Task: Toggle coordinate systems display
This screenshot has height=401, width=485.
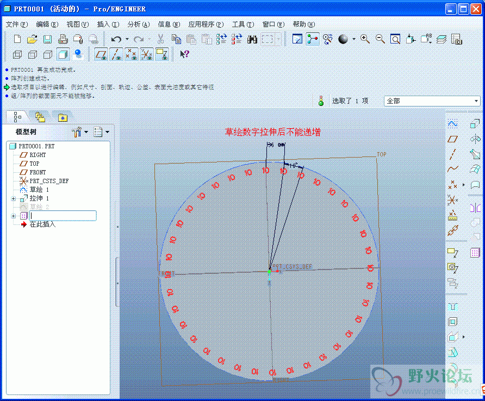Action: 147,54
